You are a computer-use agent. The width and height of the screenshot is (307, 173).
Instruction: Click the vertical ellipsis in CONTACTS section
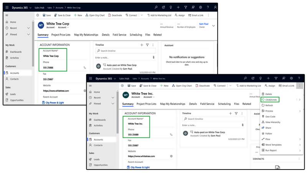click(x=299, y=159)
